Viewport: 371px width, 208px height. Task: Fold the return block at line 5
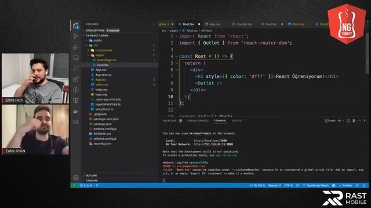click(176, 63)
